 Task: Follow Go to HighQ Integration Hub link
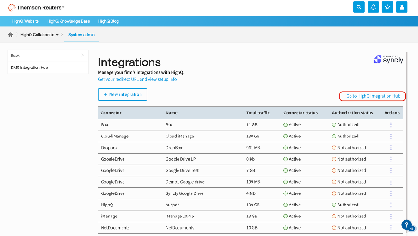tap(373, 96)
